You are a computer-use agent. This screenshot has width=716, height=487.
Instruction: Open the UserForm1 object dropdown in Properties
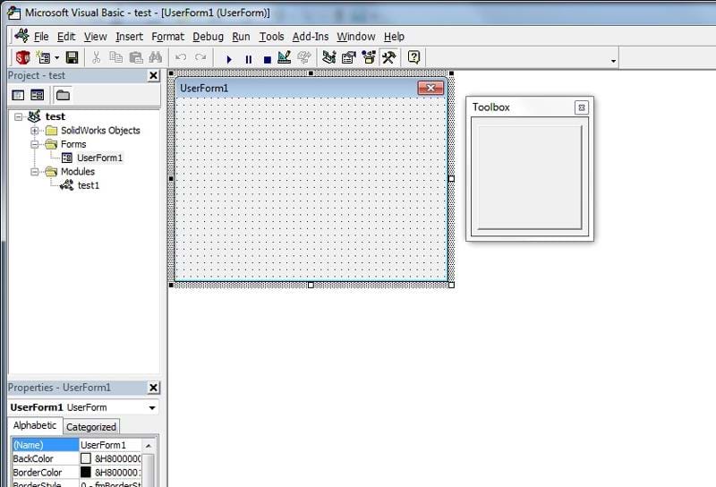click(x=152, y=408)
